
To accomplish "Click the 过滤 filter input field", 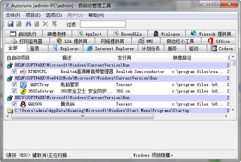I will tap(103, 24).
